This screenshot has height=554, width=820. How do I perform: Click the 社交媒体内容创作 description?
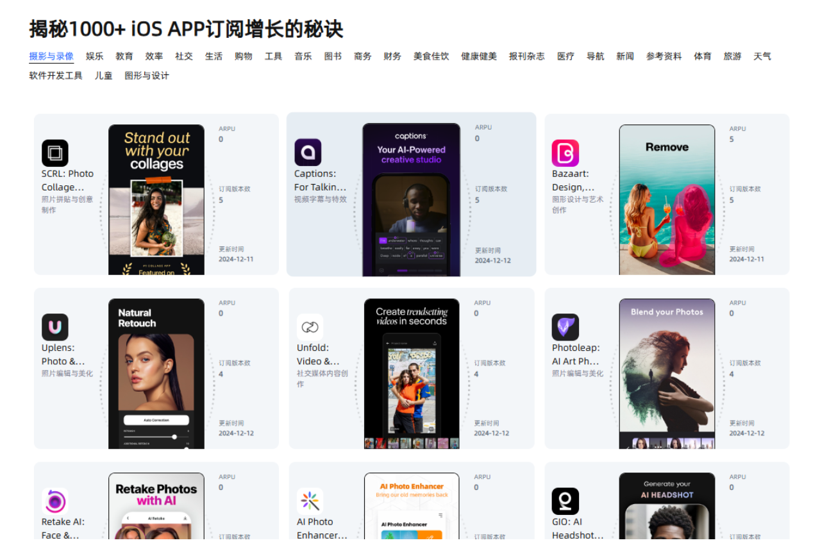[322, 378]
